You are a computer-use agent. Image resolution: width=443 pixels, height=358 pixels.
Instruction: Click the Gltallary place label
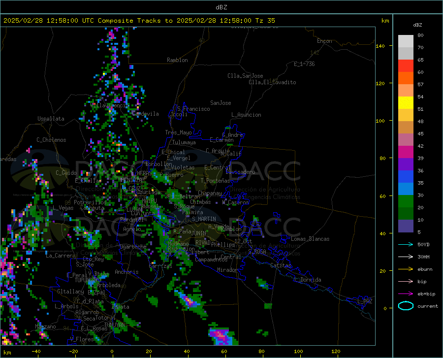(70, 292)
